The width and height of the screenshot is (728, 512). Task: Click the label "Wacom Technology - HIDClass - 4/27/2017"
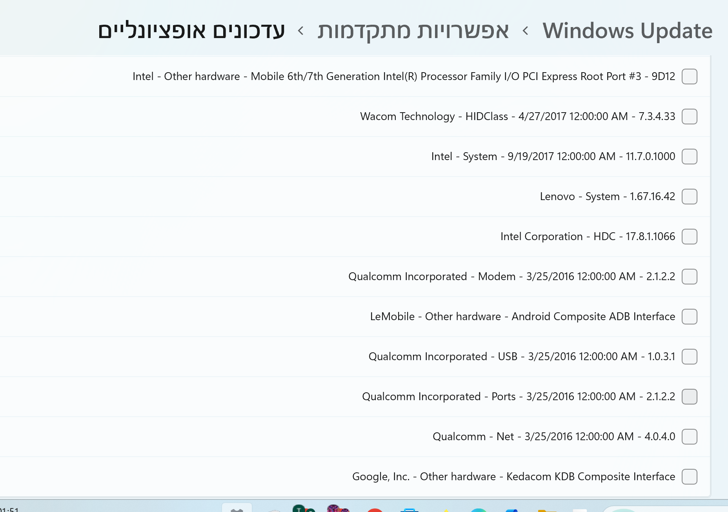[463, 116]
